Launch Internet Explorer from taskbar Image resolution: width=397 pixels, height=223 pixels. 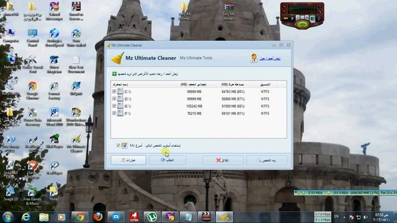coord(26,217)
